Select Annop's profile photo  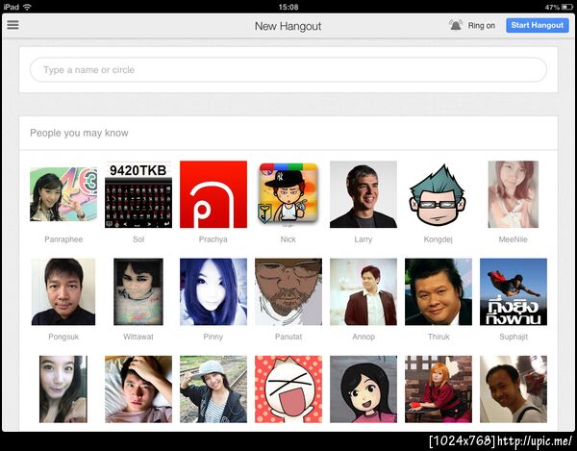pos(364,291)
